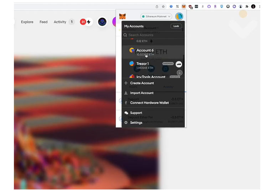Choose Create Account from menu
The image size is (272, 192).
click(x=153, y=83)
